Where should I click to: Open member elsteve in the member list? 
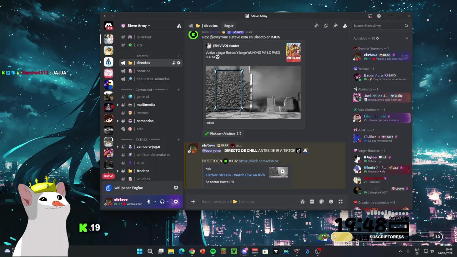(x=381, y=57)
